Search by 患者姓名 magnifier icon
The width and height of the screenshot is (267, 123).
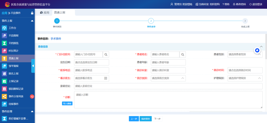(183, 55)
